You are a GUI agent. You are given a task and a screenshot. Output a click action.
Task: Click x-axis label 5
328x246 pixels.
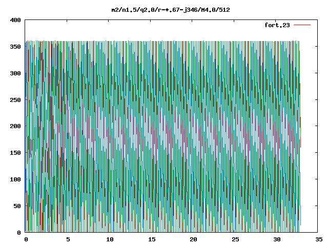point(68,239)
